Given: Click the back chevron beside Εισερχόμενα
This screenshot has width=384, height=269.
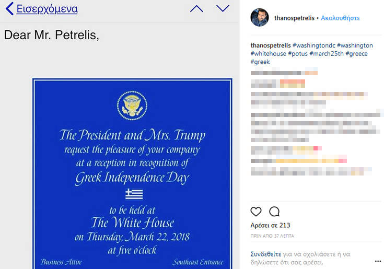Looking at the screenshot, I should tap(9, 9).
